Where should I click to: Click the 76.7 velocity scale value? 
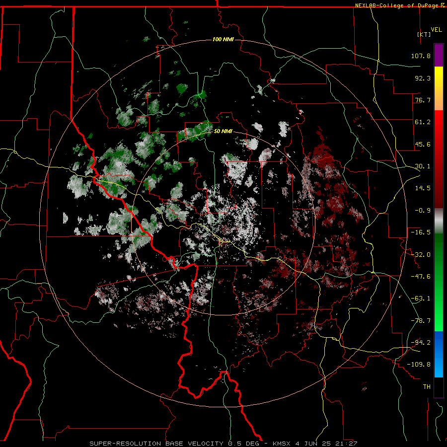point(423,100)
